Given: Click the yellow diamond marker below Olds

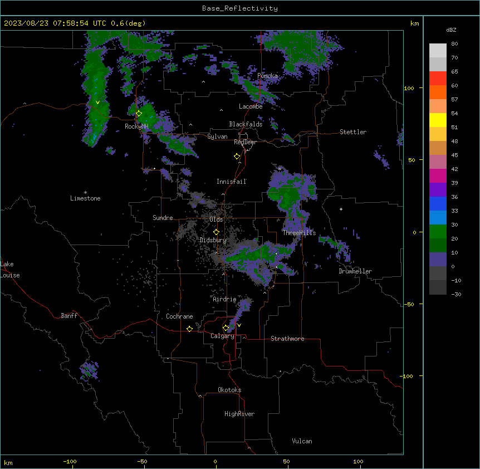Looking at the screenshot, I should point(216,232).
